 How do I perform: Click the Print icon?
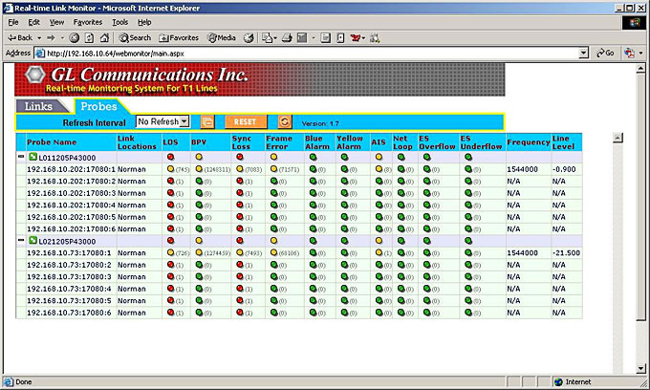pos(287,38)
